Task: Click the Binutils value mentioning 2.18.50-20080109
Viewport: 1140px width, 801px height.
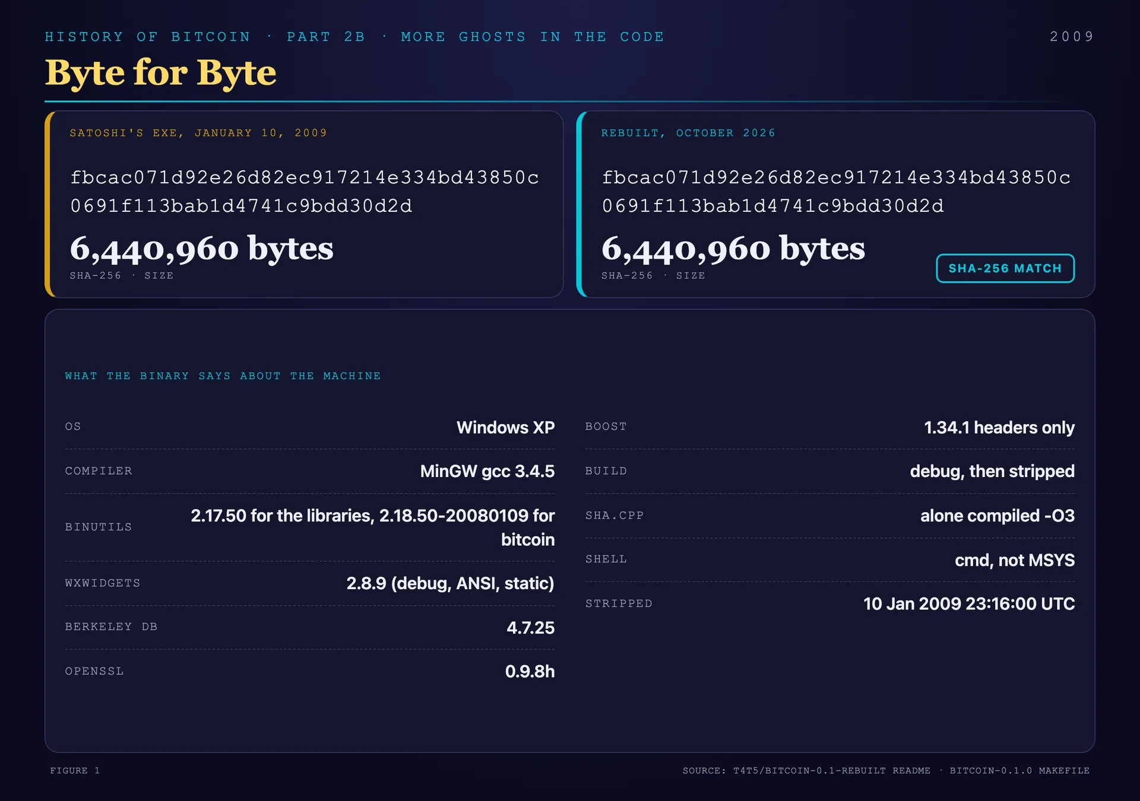Action: pyautogui.click(x=372, y=527)
